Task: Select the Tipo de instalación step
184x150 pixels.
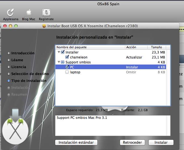Action: [x=29, y=81]
